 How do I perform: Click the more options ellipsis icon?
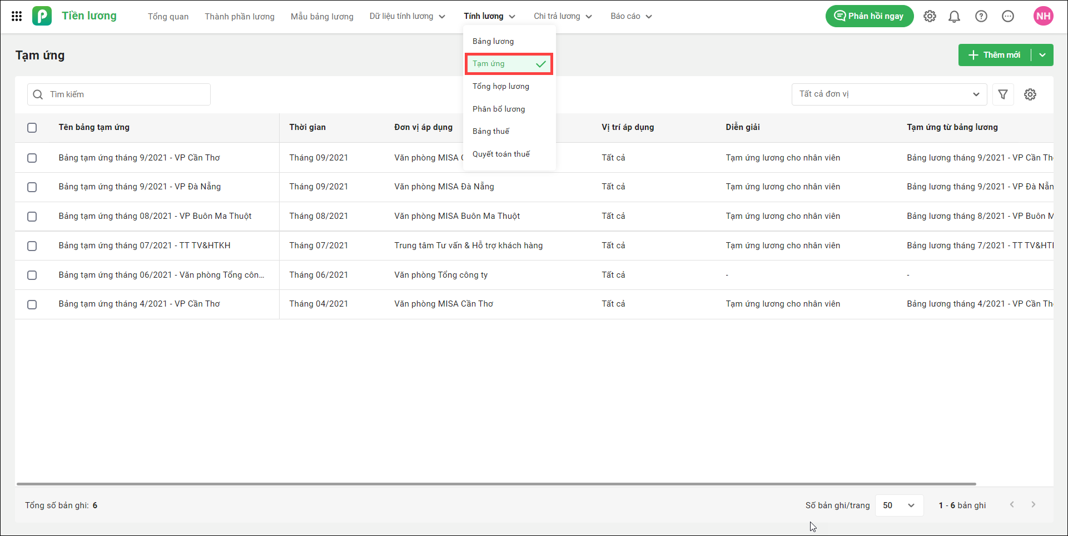coord(1008,16)
